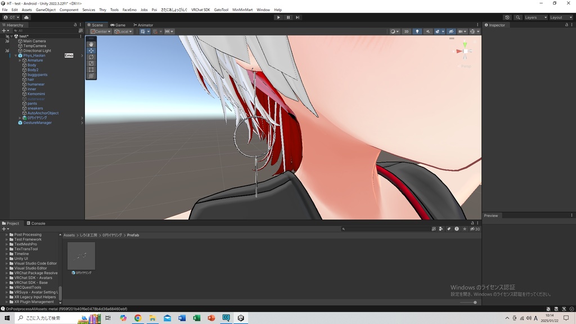Viewport: 576px width, 324px height.
Task: Open global search magnifier icon
Action: pyautogui.click(x=518, y=17)
